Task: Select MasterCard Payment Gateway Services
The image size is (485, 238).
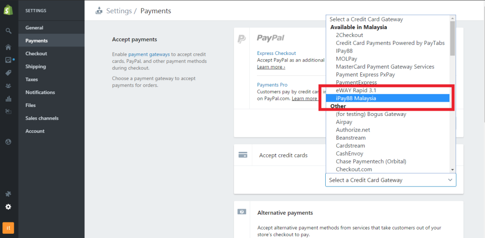Action: [x=388, y=67]
